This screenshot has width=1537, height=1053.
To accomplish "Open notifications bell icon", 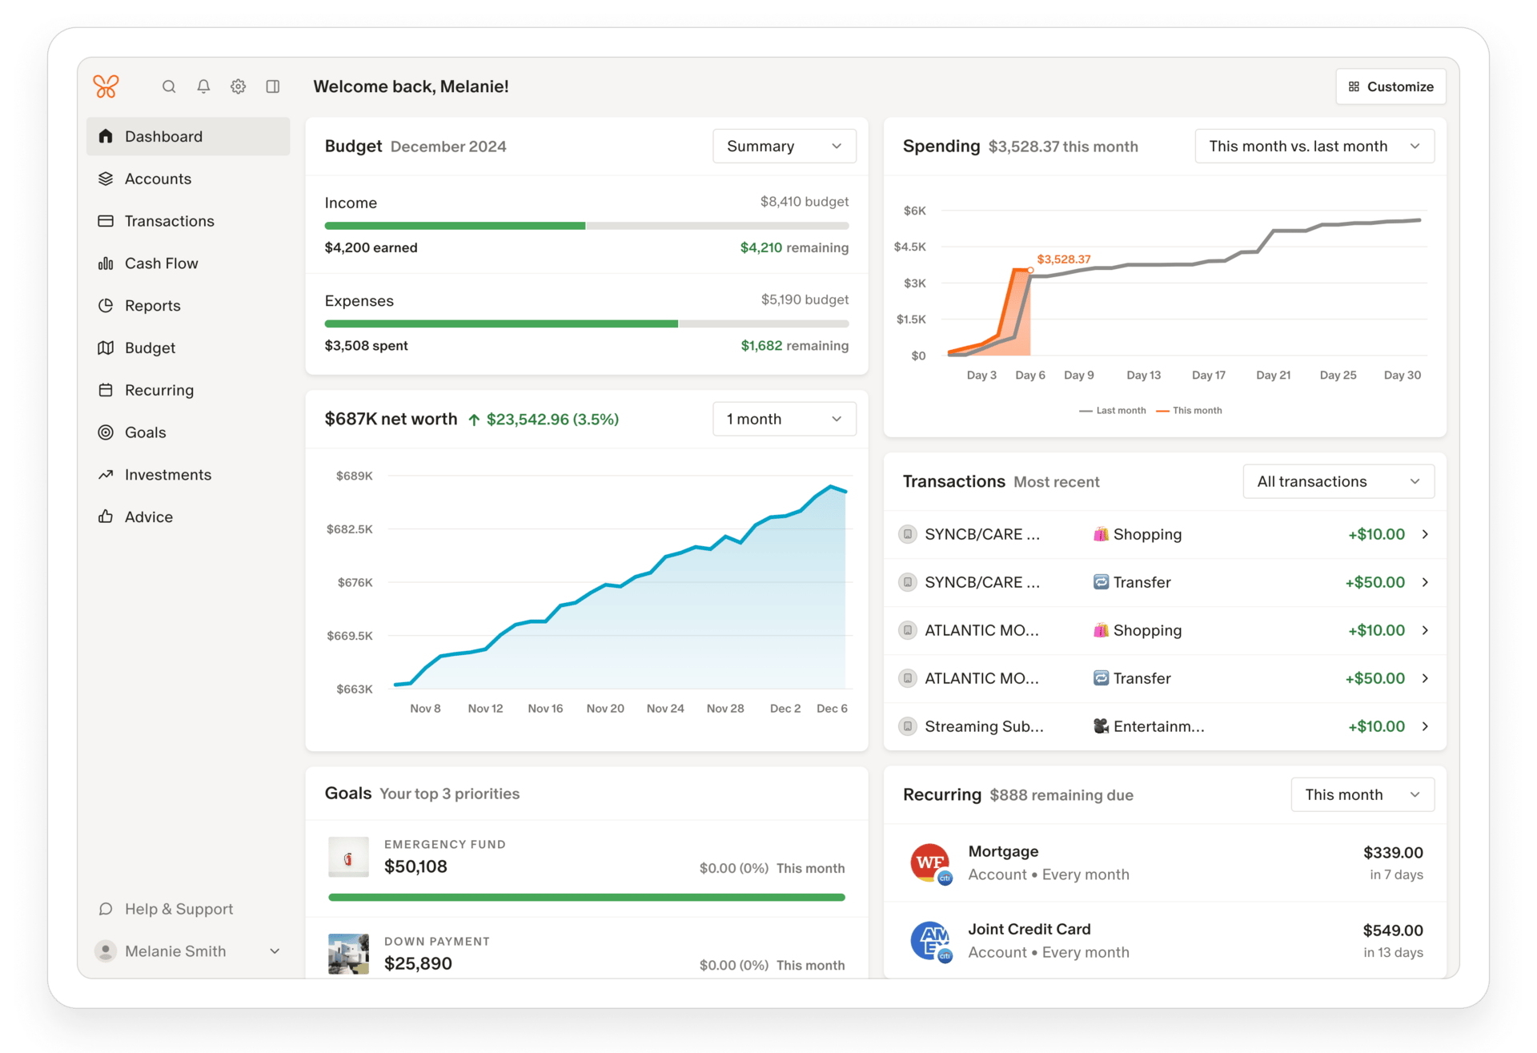I will 203,86.
